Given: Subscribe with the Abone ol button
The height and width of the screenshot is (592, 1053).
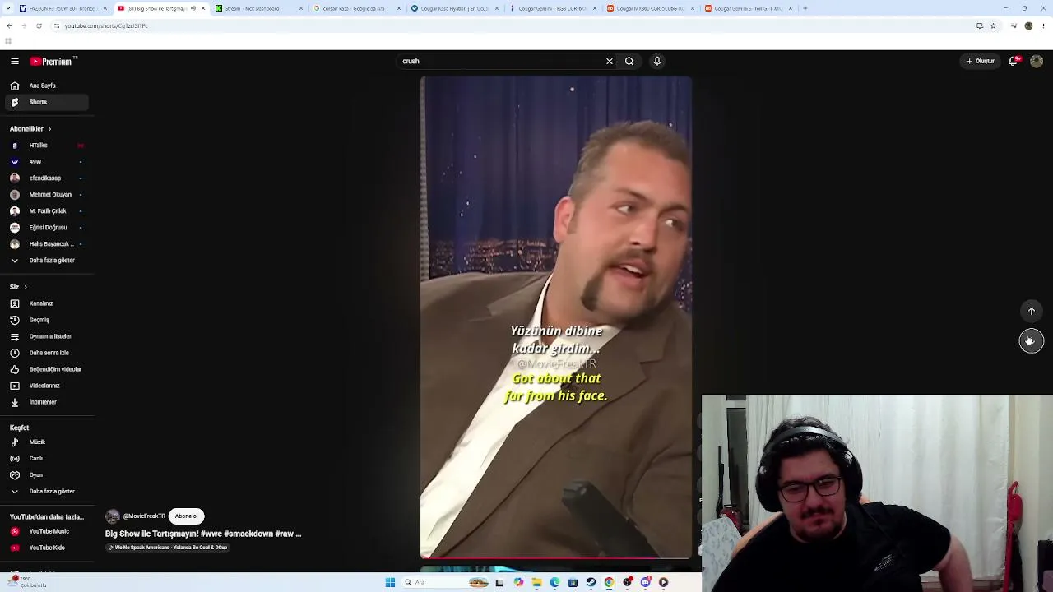Looking at the screenshot, I should coord(186,516).
